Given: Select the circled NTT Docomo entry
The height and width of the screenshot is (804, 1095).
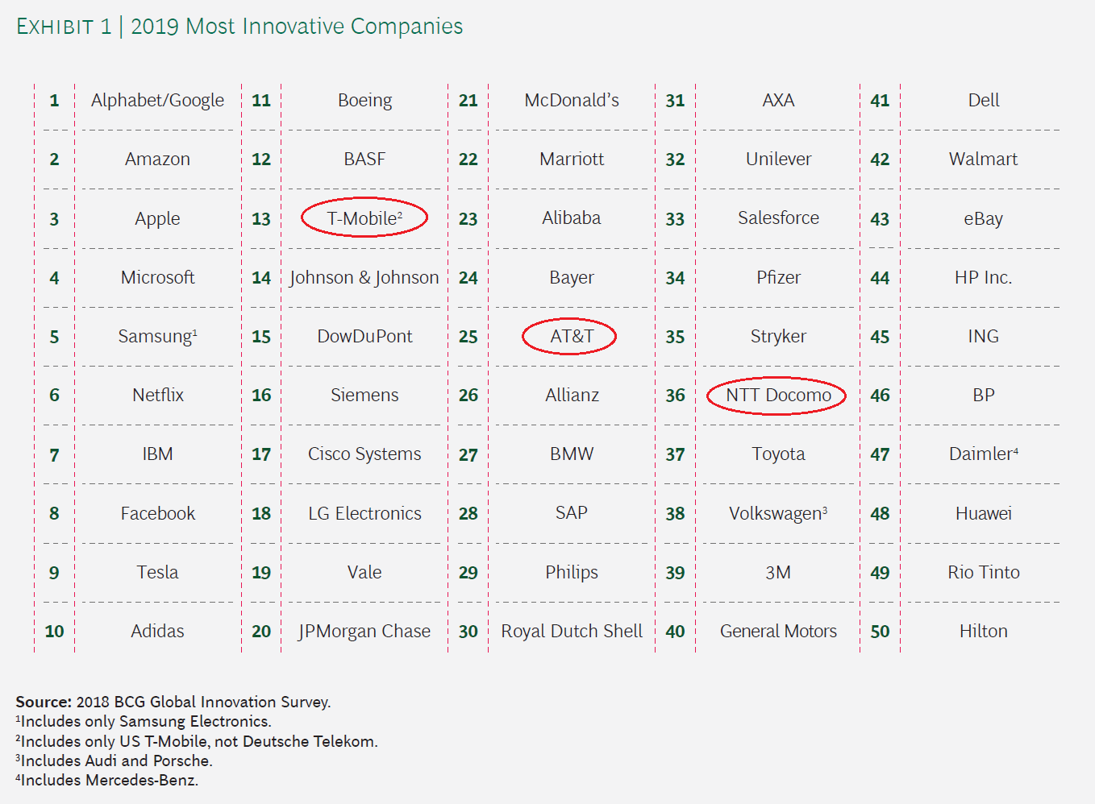Looking at the screenshot, I should point(777,396).
